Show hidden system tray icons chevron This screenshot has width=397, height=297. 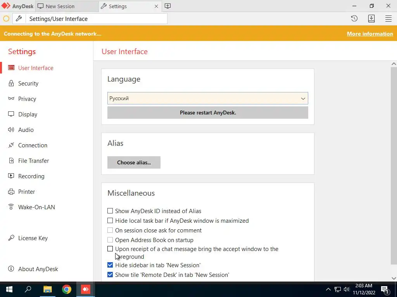(x=328, y=289)
